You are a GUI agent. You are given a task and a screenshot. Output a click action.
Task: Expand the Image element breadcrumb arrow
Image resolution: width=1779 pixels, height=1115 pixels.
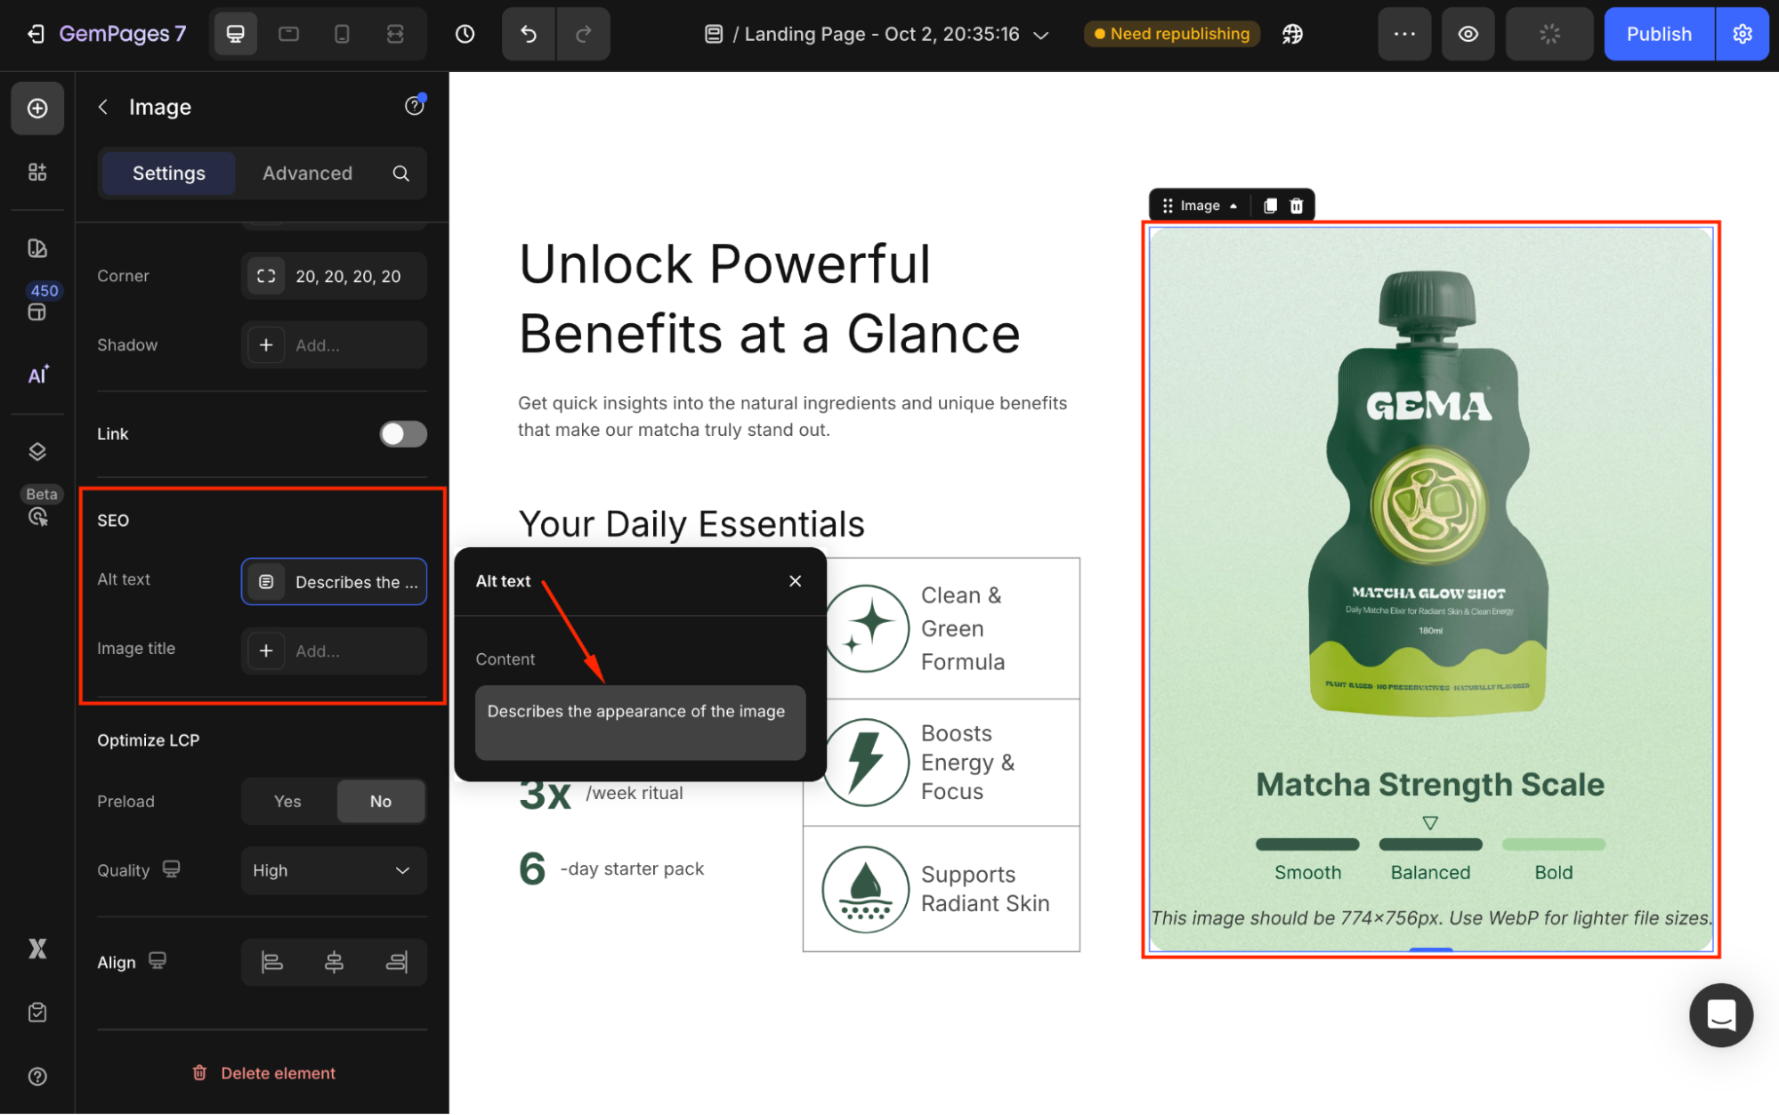pos(1233,206)
